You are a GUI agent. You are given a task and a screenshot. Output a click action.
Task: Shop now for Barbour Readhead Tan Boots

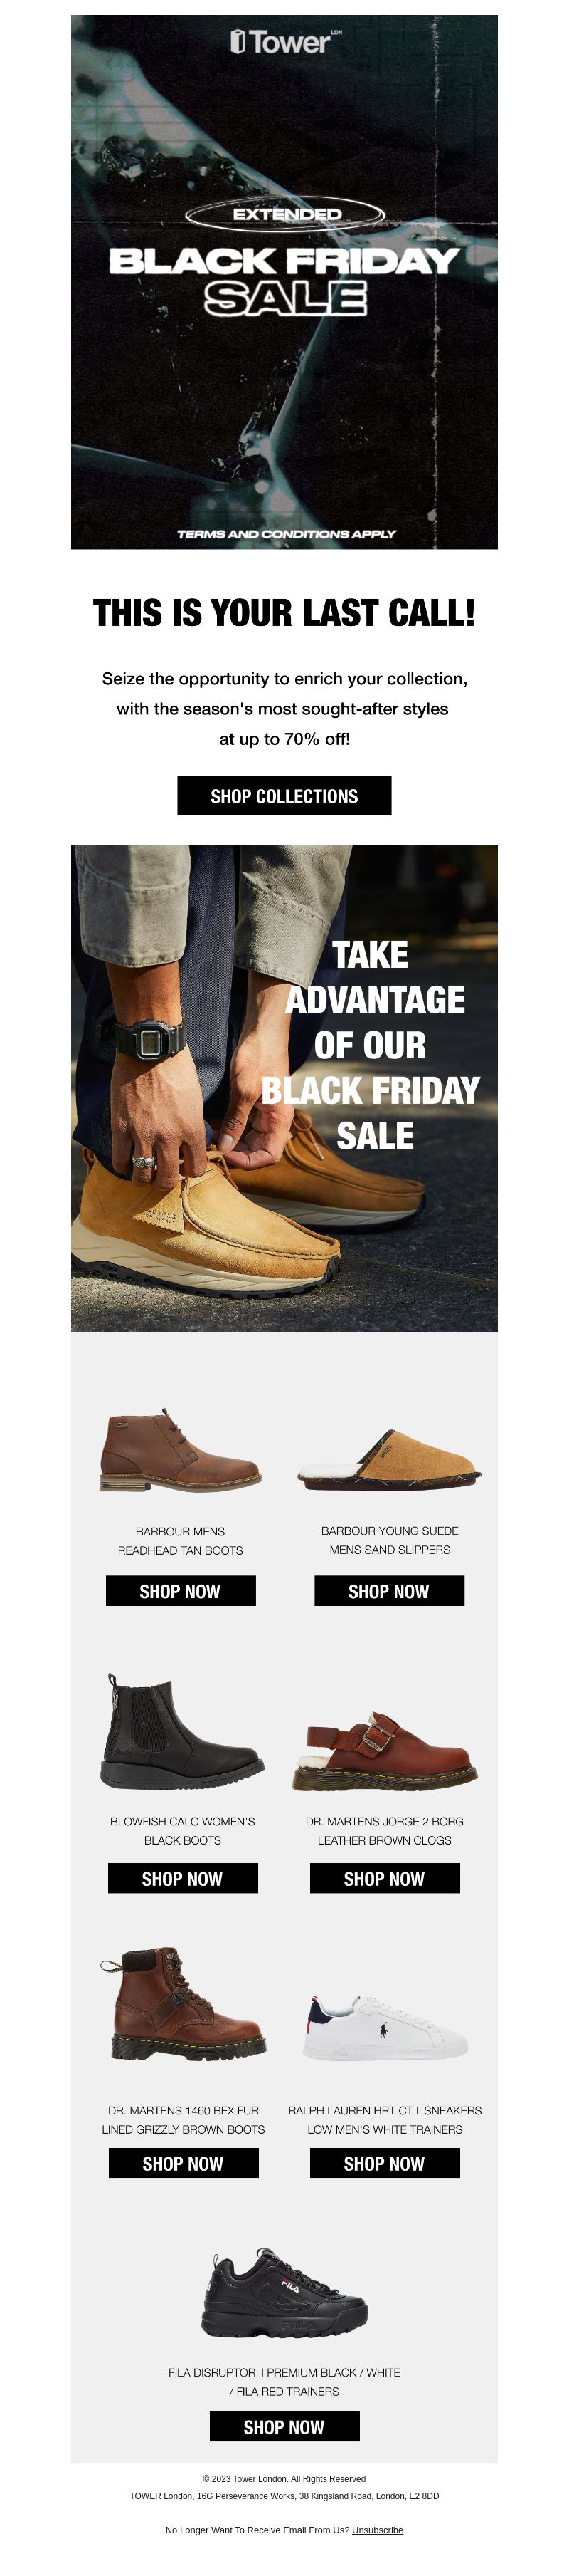point(181,1591)
